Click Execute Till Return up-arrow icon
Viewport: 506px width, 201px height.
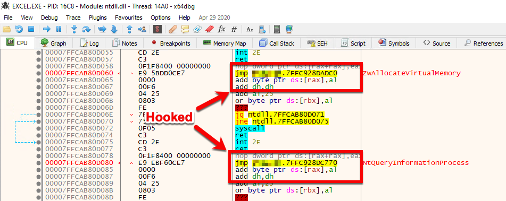tap(130, 29)
